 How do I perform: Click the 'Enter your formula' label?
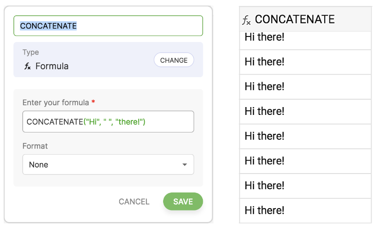55,102
